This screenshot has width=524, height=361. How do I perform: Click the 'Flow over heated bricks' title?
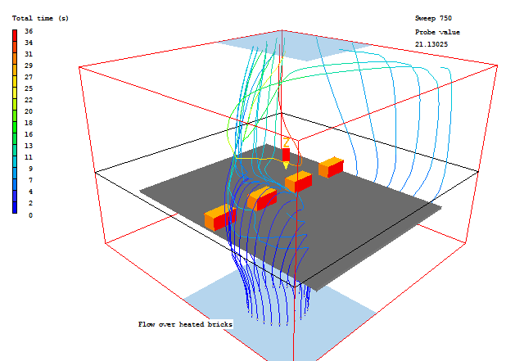click(185, 324)
